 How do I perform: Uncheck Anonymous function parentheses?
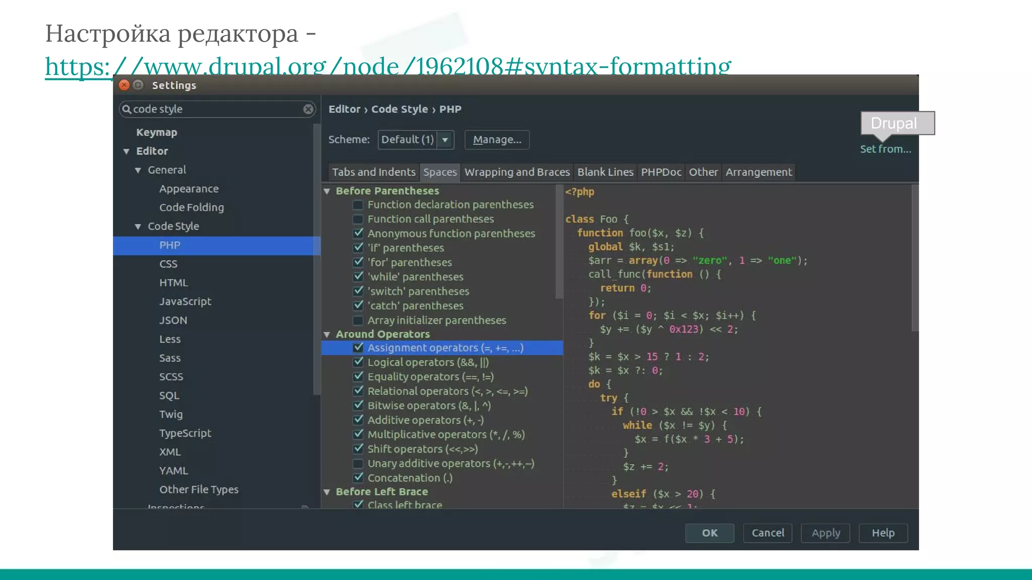tap(358, 234)
